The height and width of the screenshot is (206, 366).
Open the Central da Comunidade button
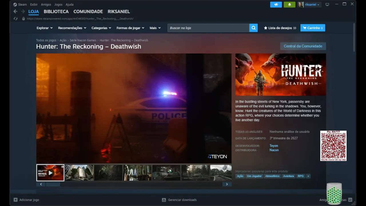(x=303, y=46)
